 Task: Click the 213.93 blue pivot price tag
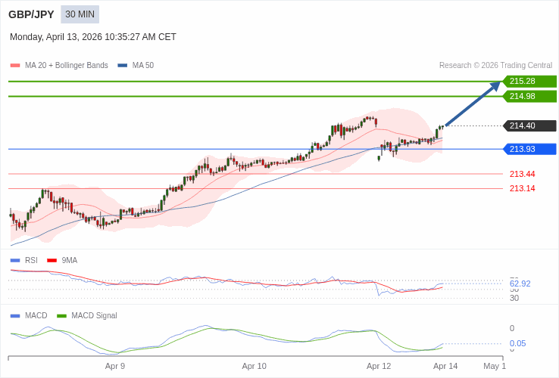528,149
